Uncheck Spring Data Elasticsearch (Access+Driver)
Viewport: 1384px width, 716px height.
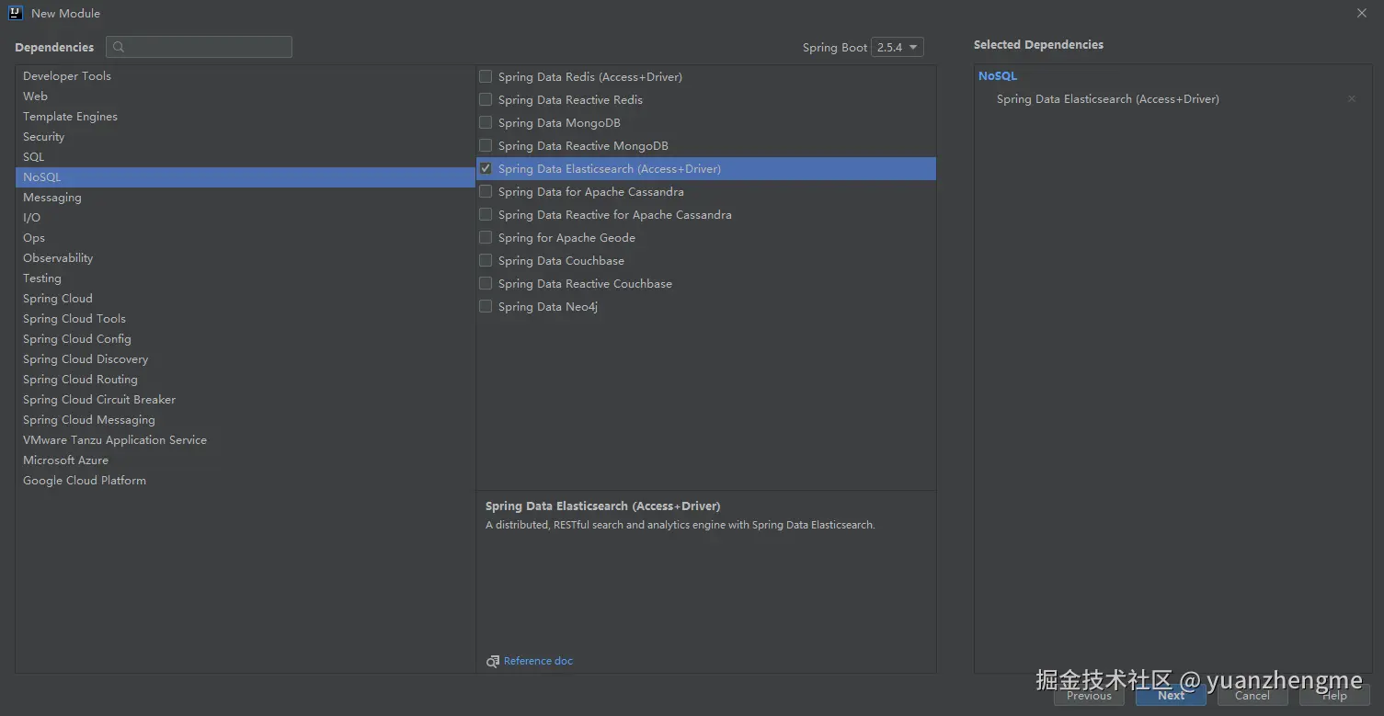pos(486,168)
